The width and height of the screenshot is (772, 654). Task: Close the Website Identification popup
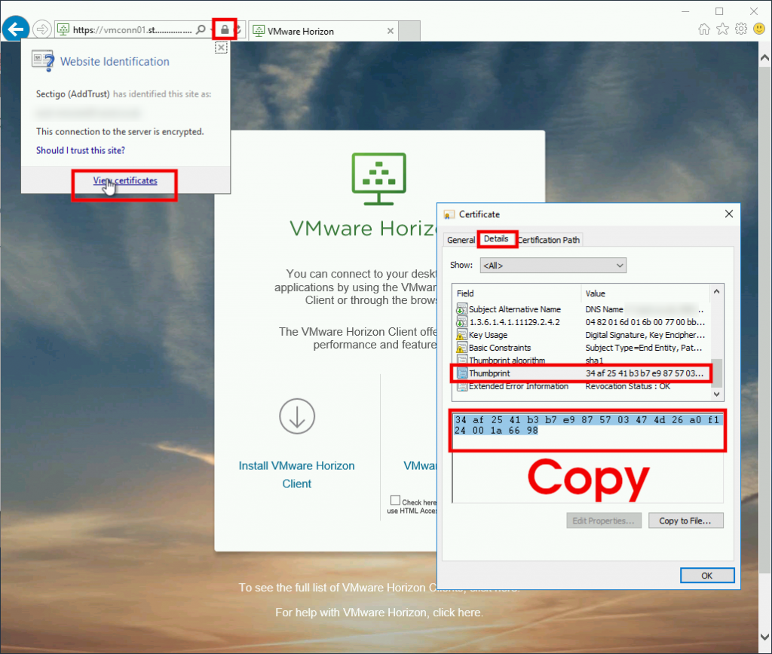pyautogui.click(x=221, y=48)
